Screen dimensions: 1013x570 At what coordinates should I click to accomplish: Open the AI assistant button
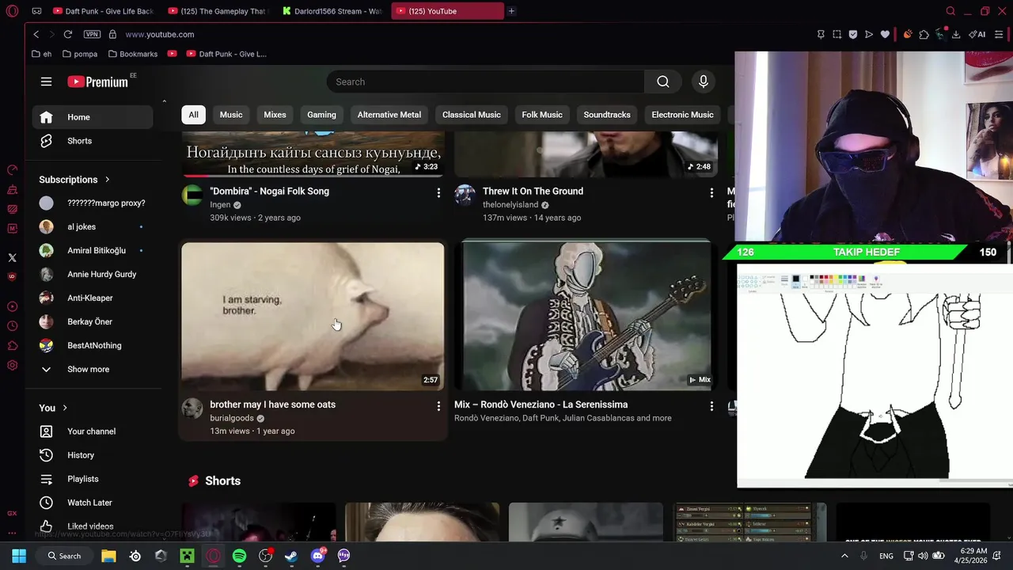(x=977, y=34)
